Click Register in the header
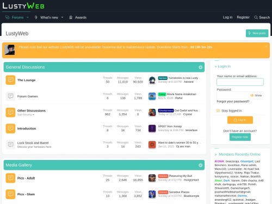272x204 pixels. [x=243, y=17]
